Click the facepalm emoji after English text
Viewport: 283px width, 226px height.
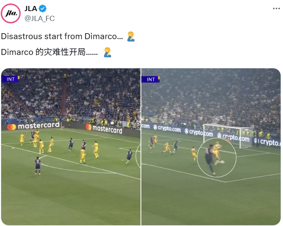[x=131, y=36]
